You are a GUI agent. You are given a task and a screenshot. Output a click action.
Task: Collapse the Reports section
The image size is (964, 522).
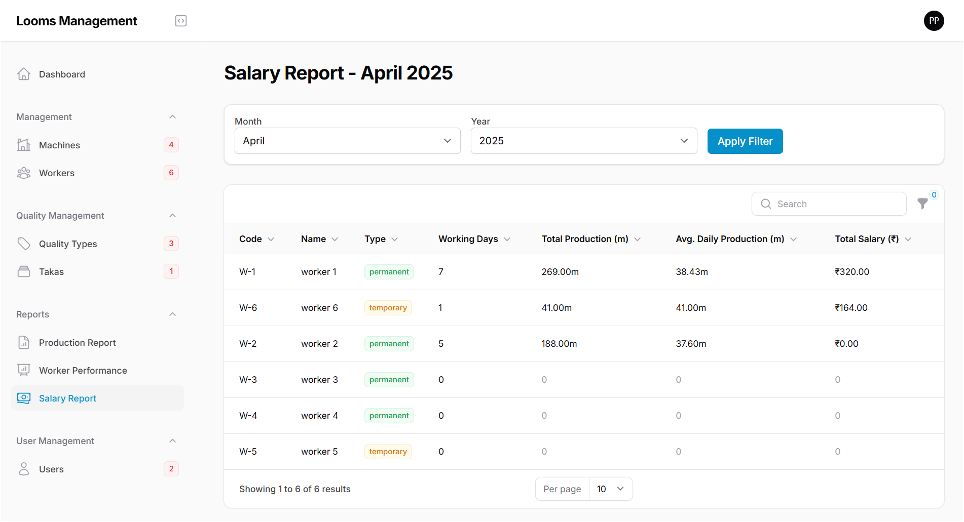[x=173, y=314]
